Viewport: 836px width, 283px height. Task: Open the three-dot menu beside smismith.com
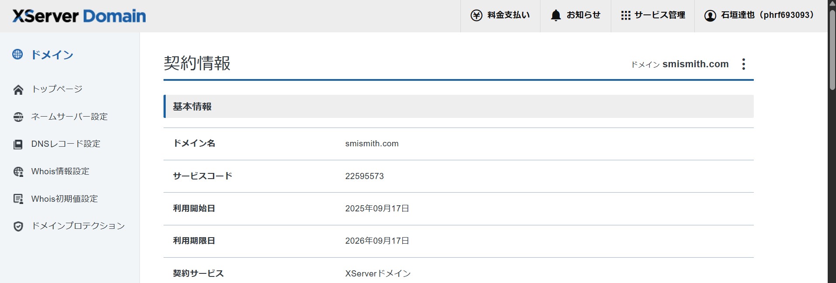click(743, 64)
